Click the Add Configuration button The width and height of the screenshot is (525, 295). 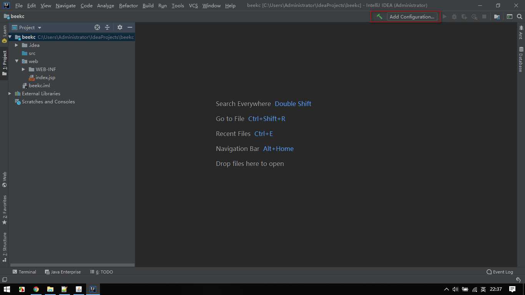point(412,17)
